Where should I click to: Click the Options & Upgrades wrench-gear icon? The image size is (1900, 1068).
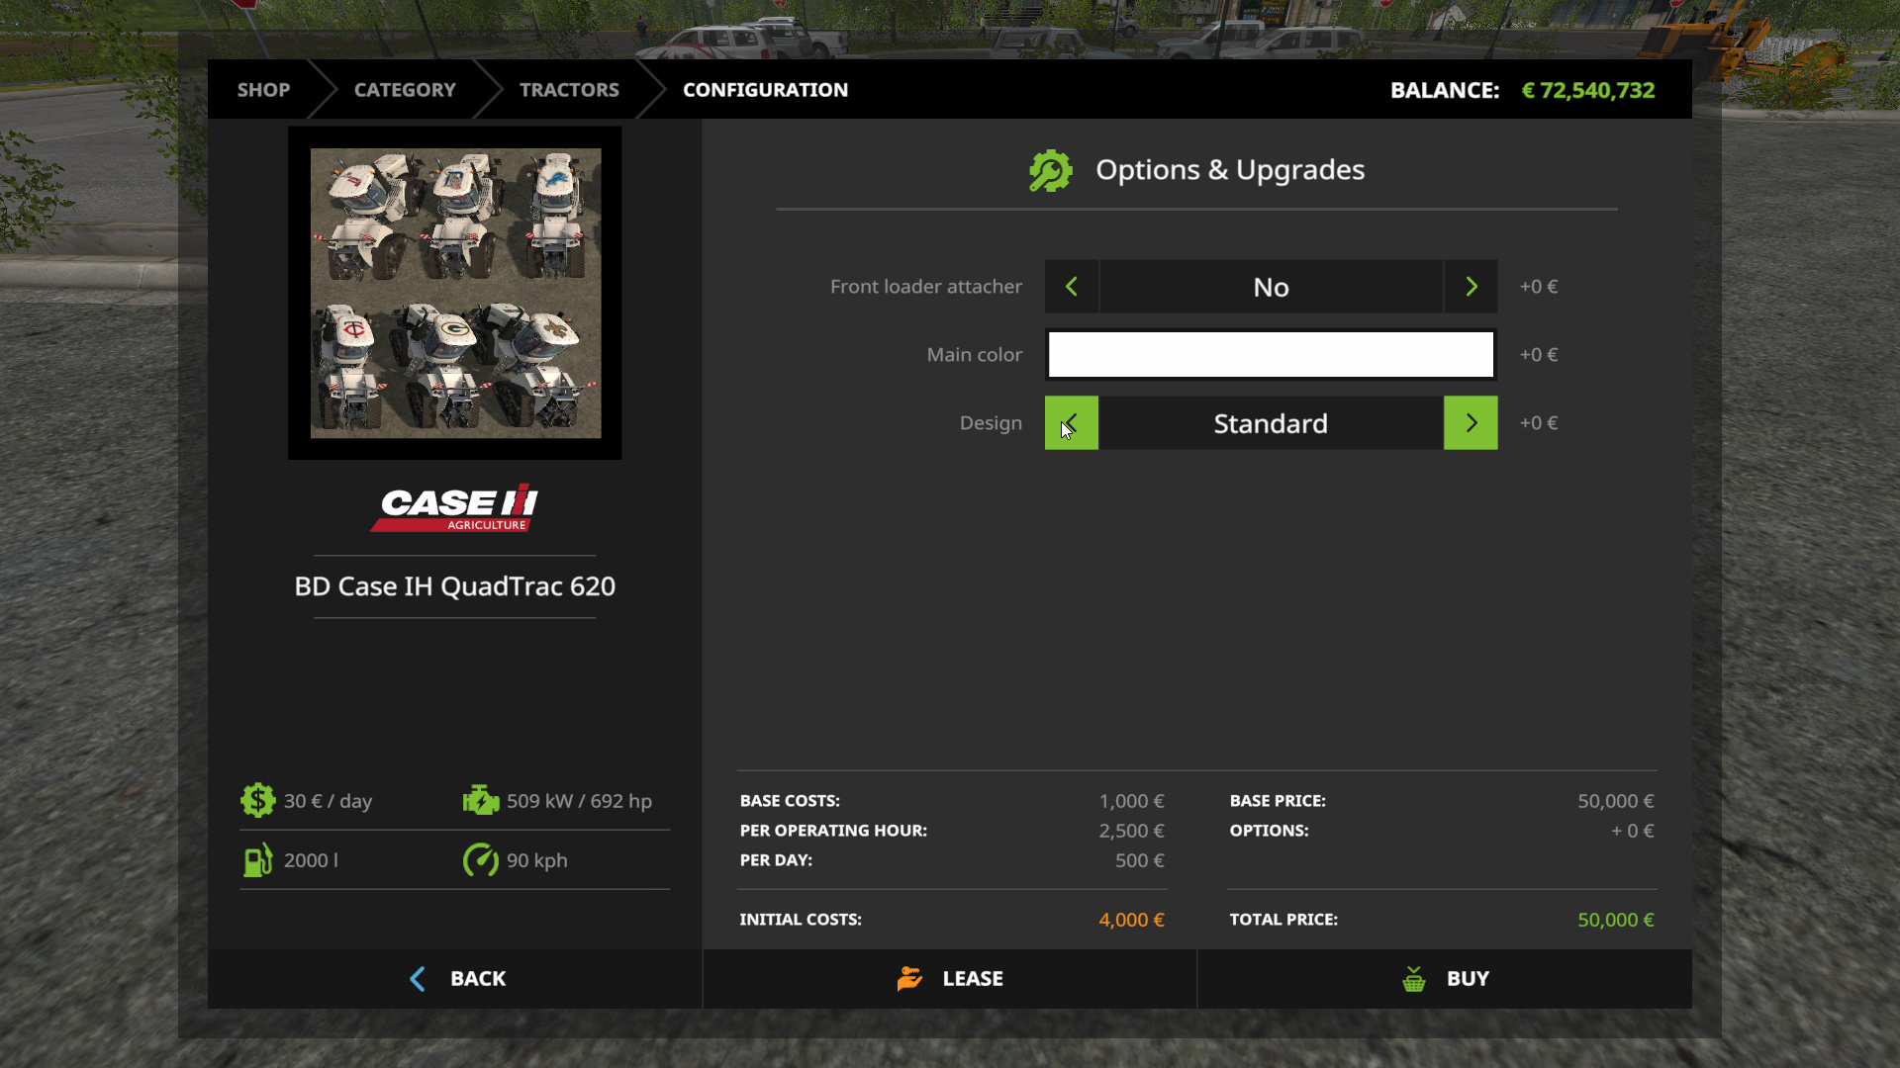point(1050,171)
